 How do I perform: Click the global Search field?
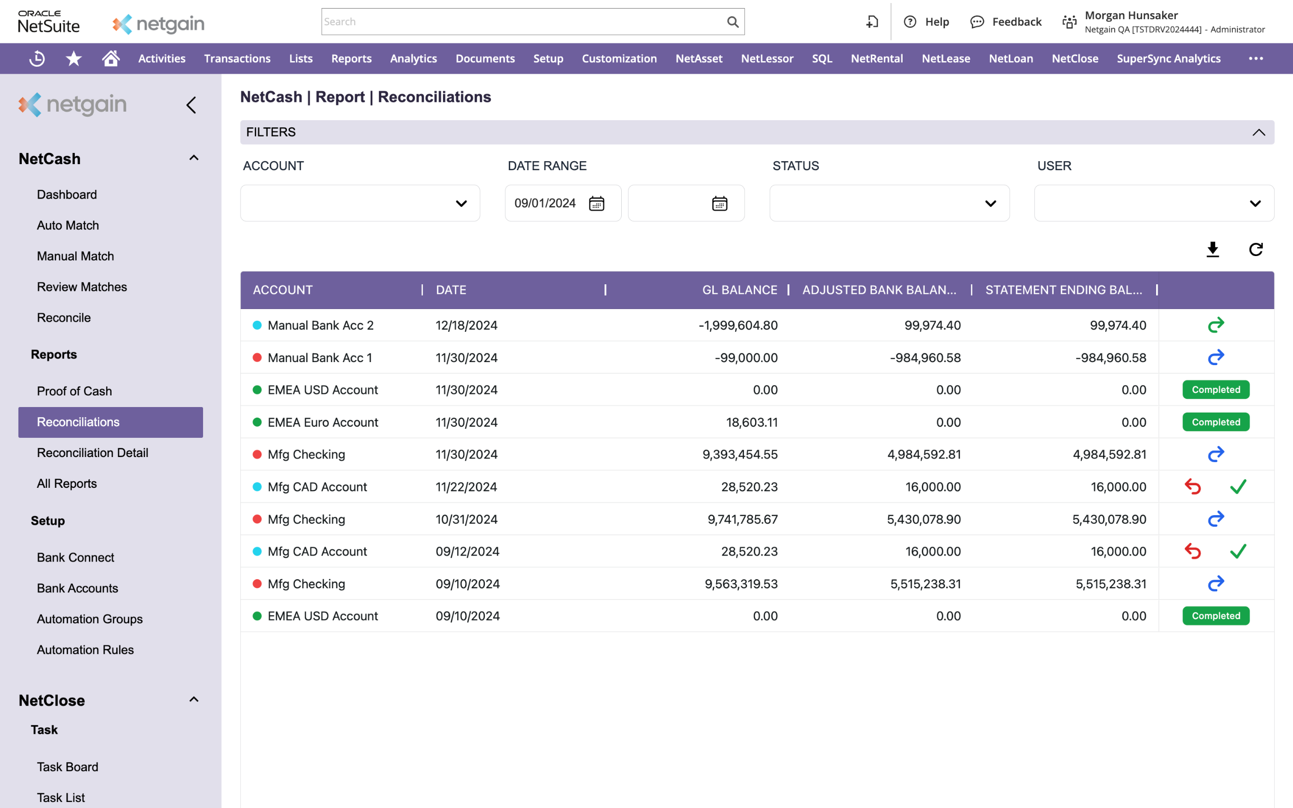pos(533,22)
